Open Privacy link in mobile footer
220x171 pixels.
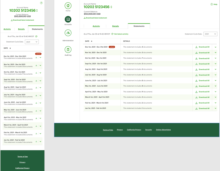22,162
